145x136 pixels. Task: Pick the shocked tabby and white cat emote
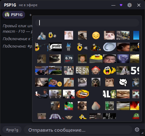pos(69,70)
